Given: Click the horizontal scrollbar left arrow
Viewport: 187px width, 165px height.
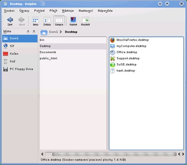Looking at the screenshot, I should point(42,154).
